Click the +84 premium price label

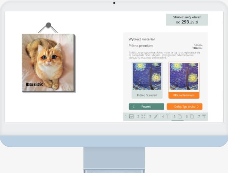click(197, 48)
